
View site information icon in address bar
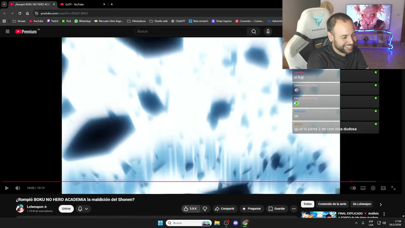tap(36, 13)
